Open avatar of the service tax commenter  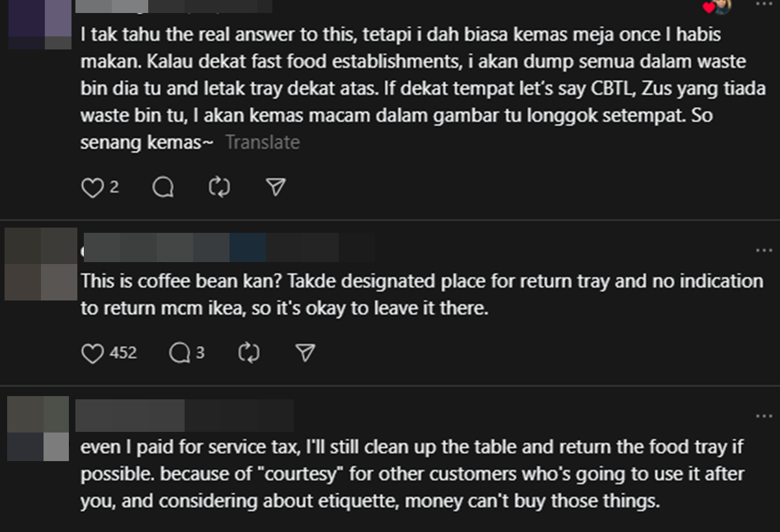click(38, 429)
